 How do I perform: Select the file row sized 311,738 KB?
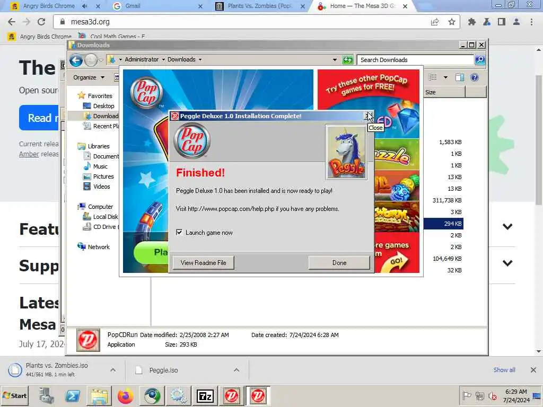[446, 200]
